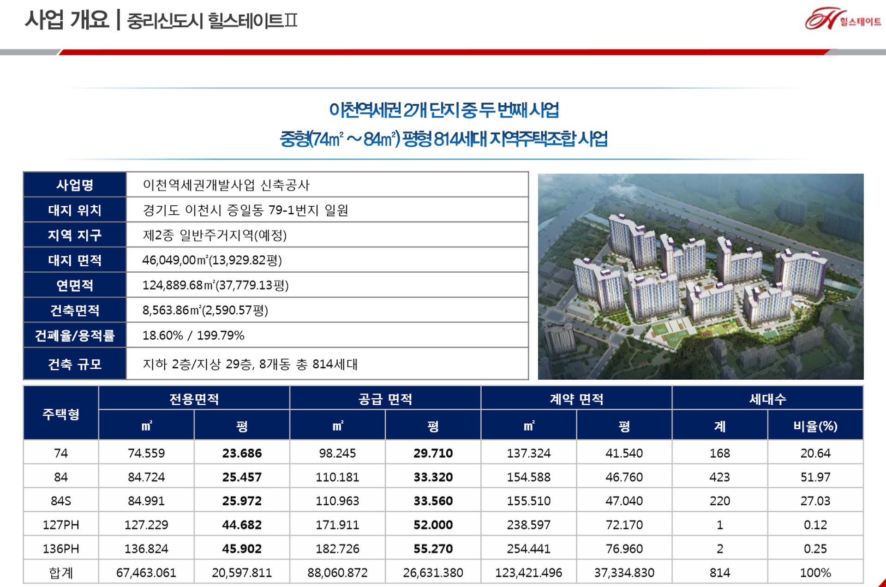Click the '대지 면적' row label
Image resolution: width=886 pixels, height=587 pixels.
75,260
